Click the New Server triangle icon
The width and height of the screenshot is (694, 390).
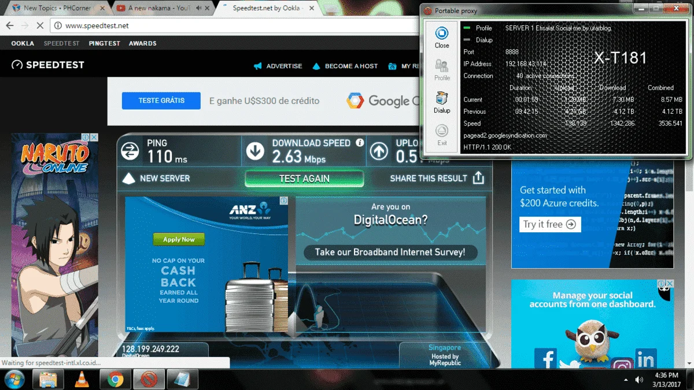coord(129,179)
